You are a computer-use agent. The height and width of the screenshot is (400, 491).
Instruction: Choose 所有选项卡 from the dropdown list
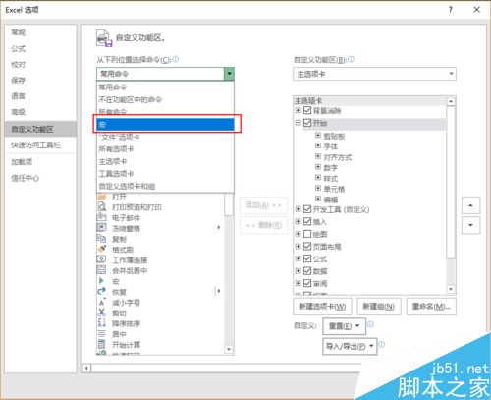tap(166, 149)
